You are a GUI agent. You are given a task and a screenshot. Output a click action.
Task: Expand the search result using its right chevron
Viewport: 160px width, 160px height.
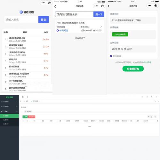[x=101, y=27]
